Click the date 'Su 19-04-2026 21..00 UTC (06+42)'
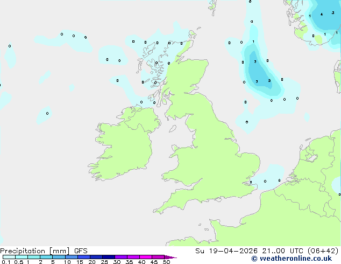 pyautogui.click(x=267, y=251)
